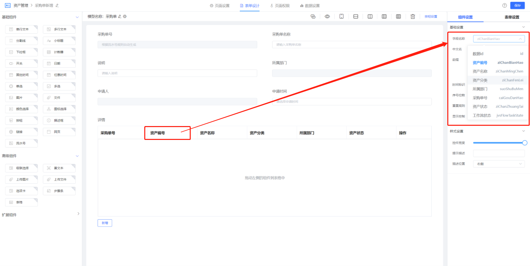Pick the 小标题 subtitle component
Image resolution: width=530 pixels, height=266 pixels.
coord(59,41)
